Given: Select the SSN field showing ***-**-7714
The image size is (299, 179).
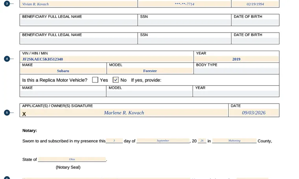Looking at the screenshot, I should [x=185, y=4].
